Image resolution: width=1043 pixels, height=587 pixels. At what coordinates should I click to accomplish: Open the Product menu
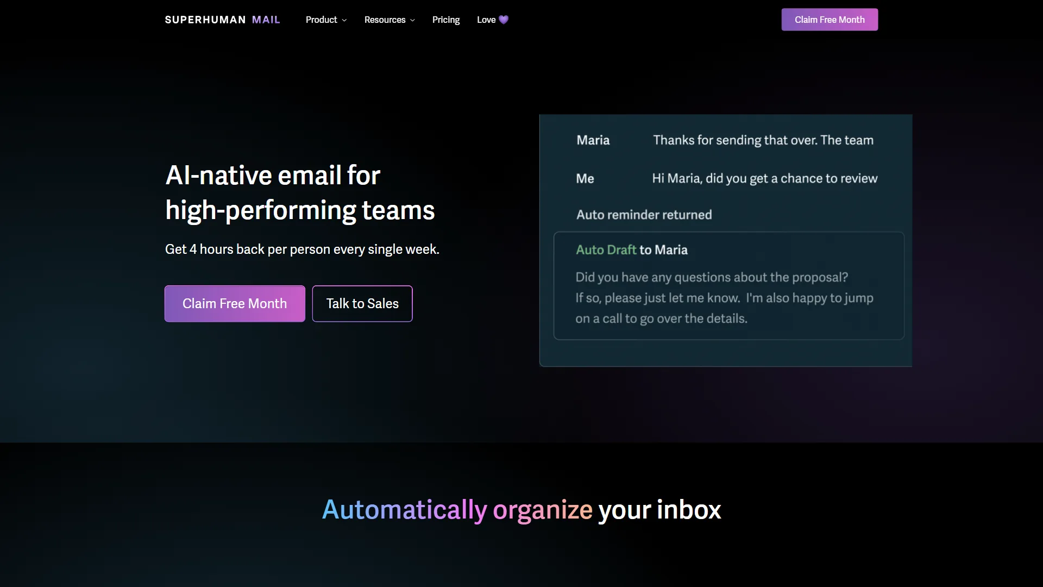(x=326, y=20)
